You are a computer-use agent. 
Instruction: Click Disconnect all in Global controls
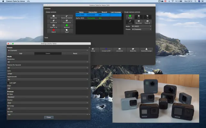pyautogui.click(x=67, y=21)
